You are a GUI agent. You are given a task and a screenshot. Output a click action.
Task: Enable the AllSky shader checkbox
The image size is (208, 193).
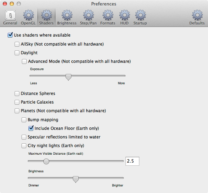17,44
